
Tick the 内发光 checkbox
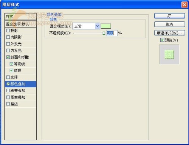[8, 50]
